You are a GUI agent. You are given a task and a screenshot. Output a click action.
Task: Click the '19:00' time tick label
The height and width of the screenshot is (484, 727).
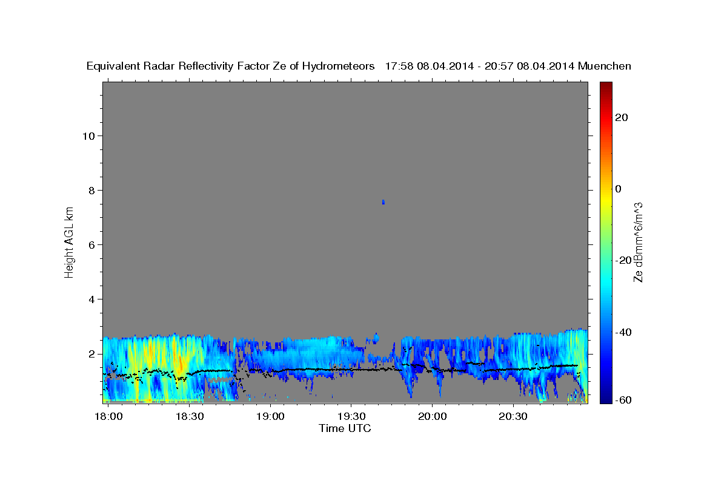click(270, 416)
